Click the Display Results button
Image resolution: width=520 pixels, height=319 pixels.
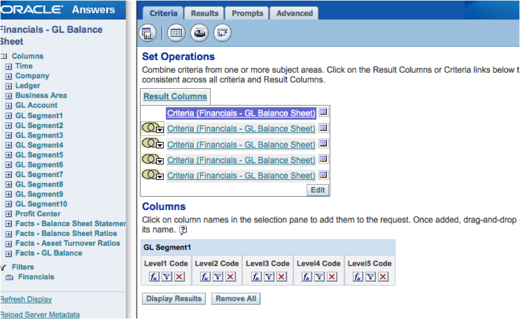[174, 299]
